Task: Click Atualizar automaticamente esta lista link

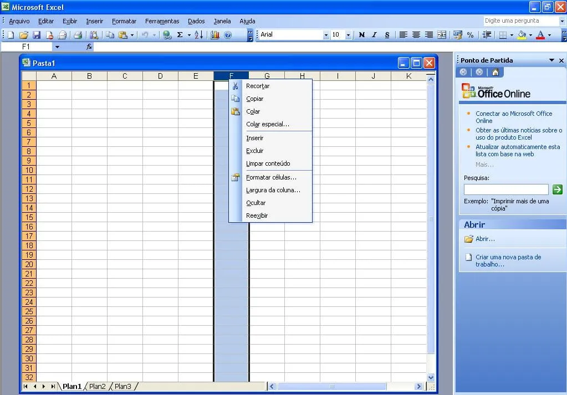Action: 518,150
